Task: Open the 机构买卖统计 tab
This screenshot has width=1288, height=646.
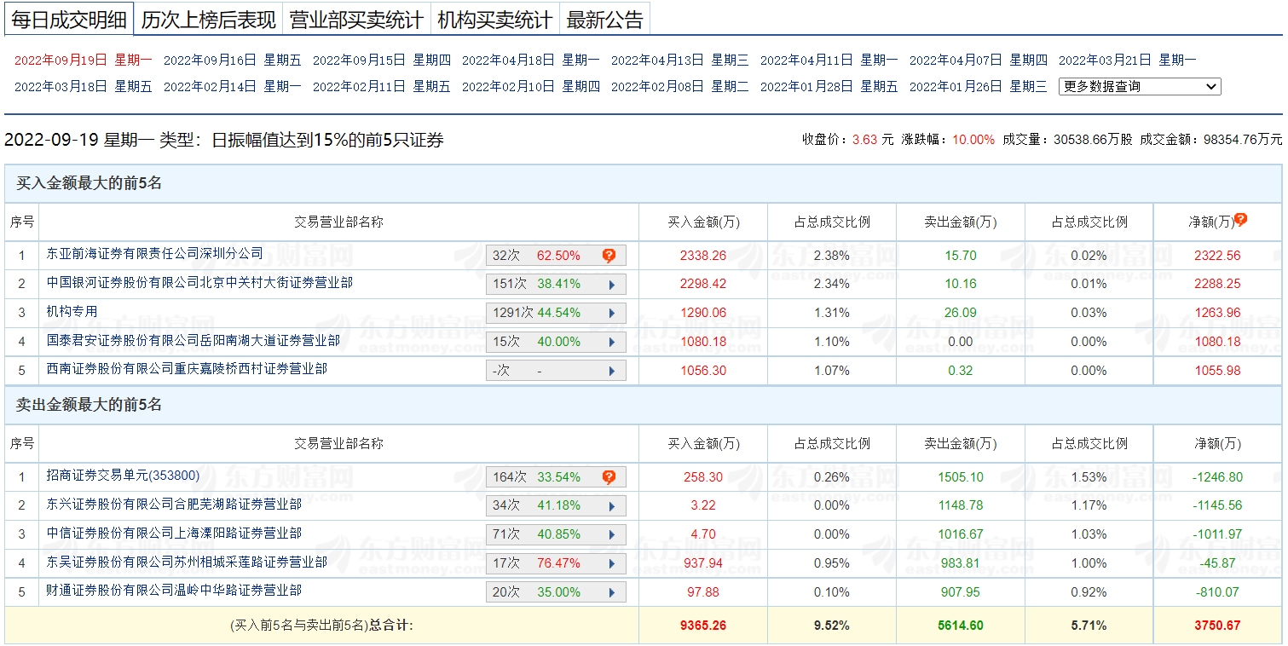Action: (494, 20)
